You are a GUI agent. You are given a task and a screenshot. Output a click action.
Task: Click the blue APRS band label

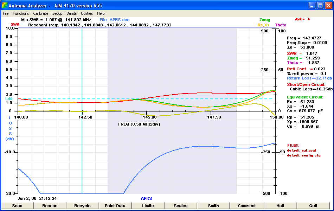[x=147, y=198]
